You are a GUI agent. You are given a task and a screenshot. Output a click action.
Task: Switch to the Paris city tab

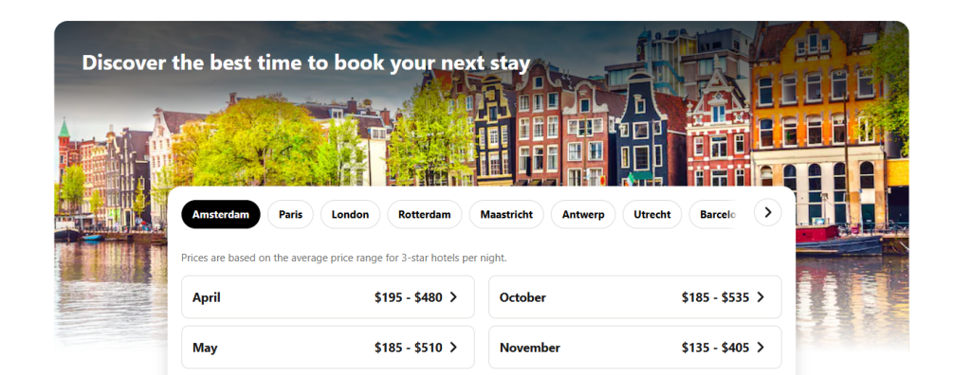coord(290,215)
